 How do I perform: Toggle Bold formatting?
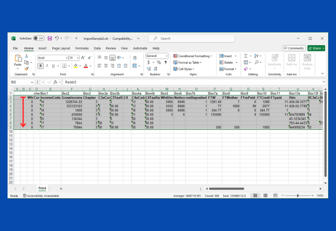(40, 66)
